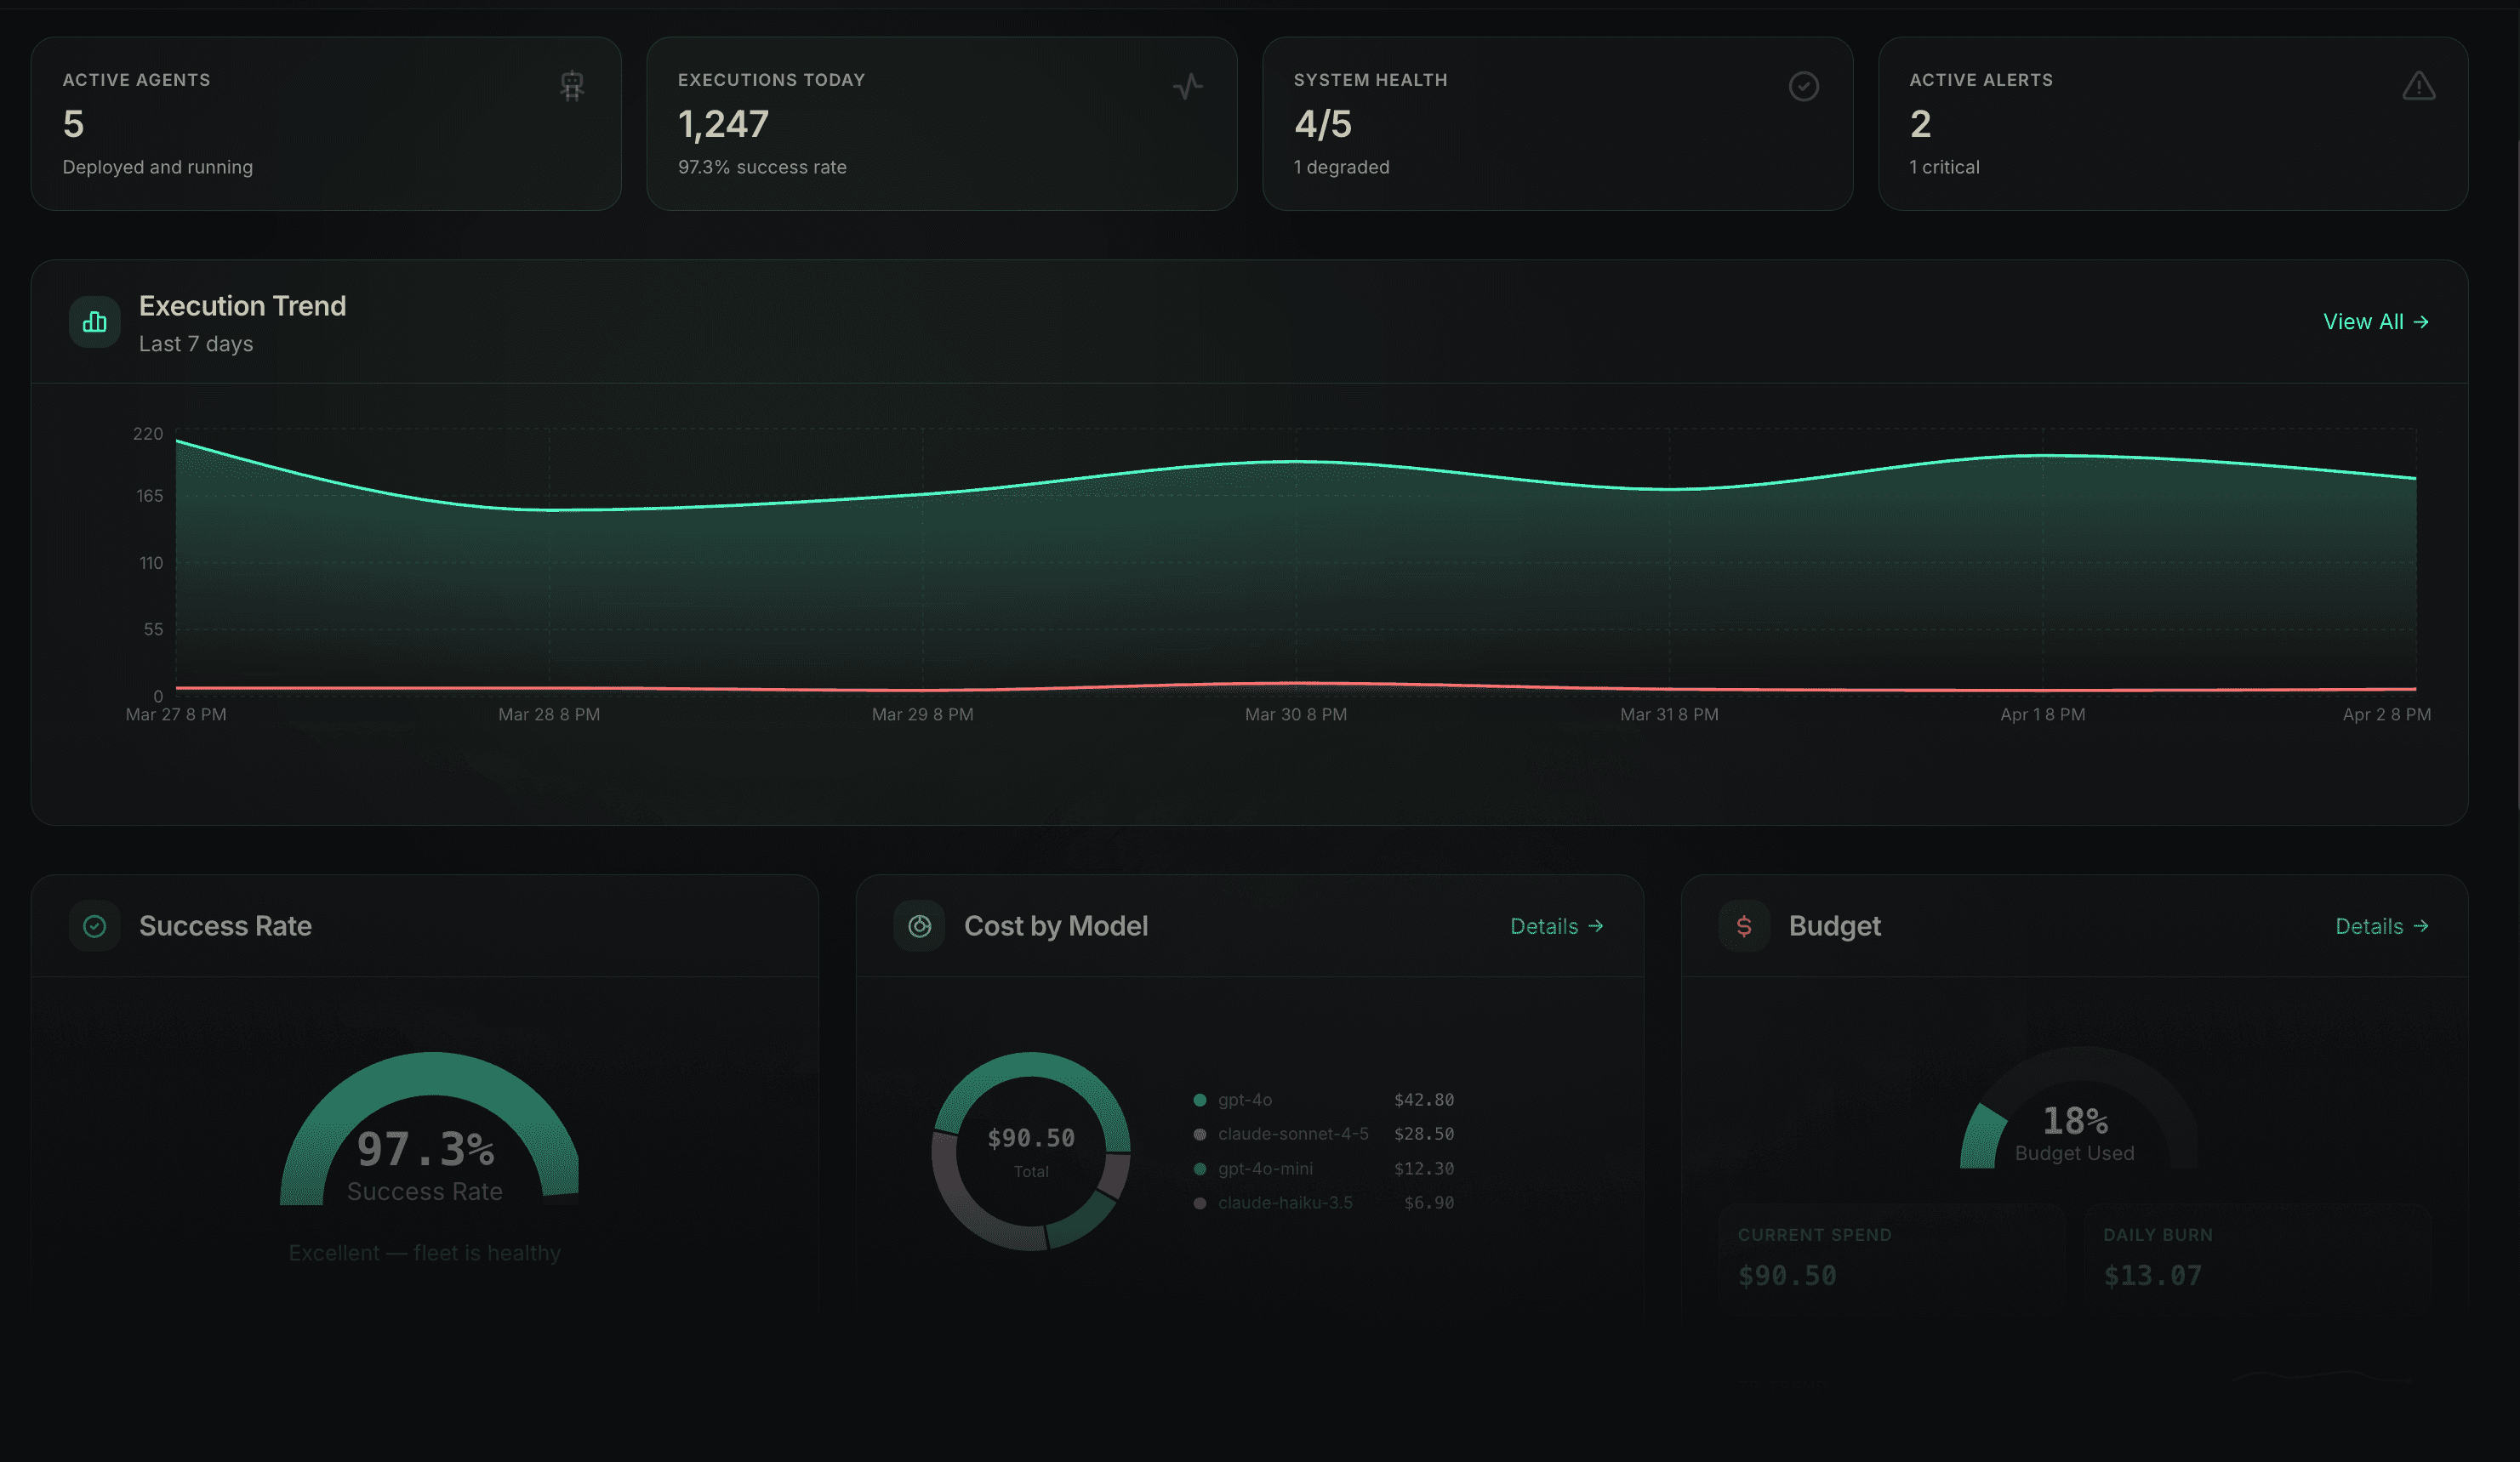Open Details link in Budget panel
Image resolution: width=2520 pixels, height=1462 pixels.
2381,926
